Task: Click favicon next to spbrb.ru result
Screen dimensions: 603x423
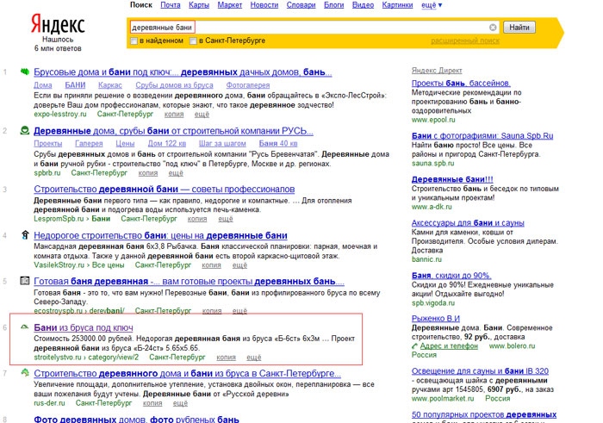Action: (x=25, y=130)
